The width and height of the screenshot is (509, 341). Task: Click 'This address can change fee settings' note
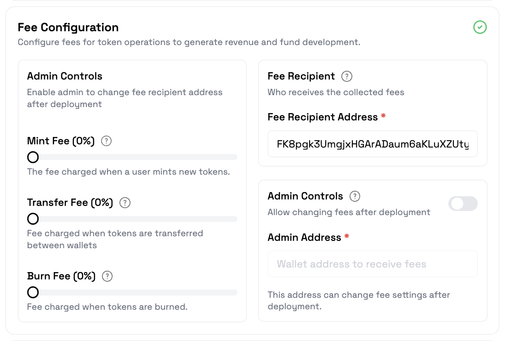pyautogui.click(x=359, y=301)
